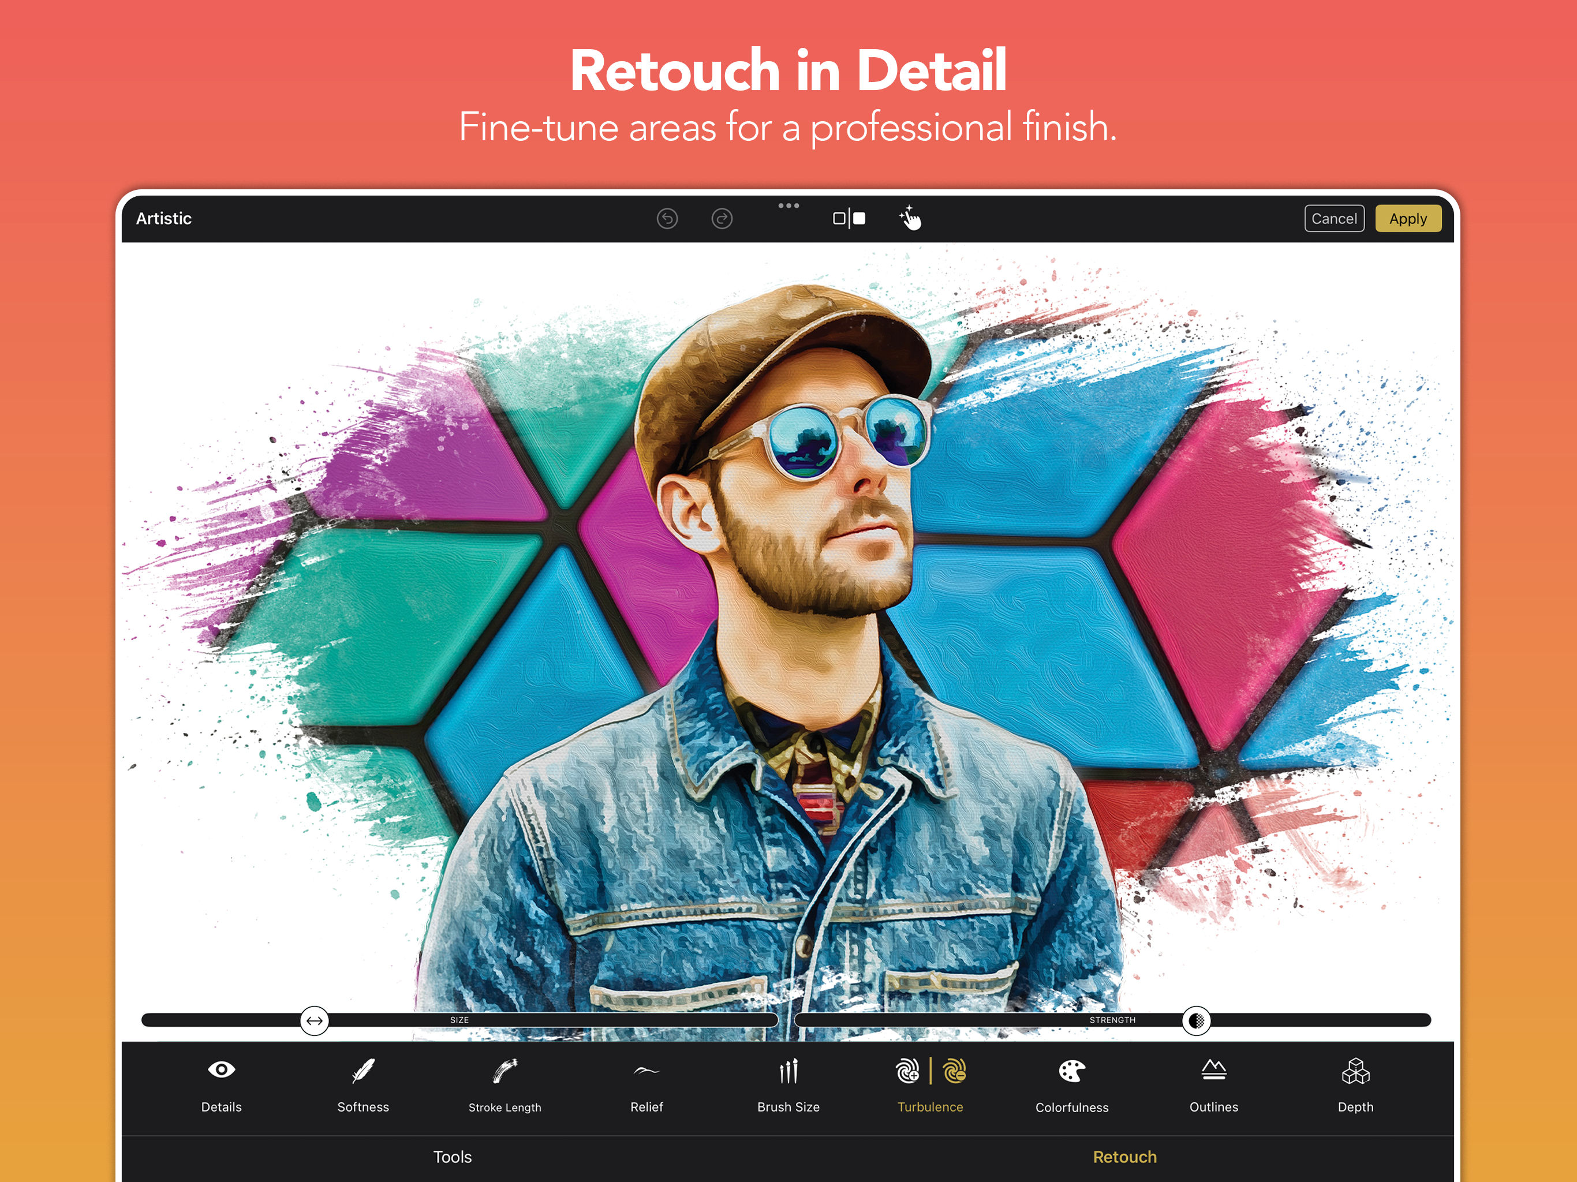The image size is (1577, 1182).
Task: Open the three-dots menu at top
Action: pos(789,205)
